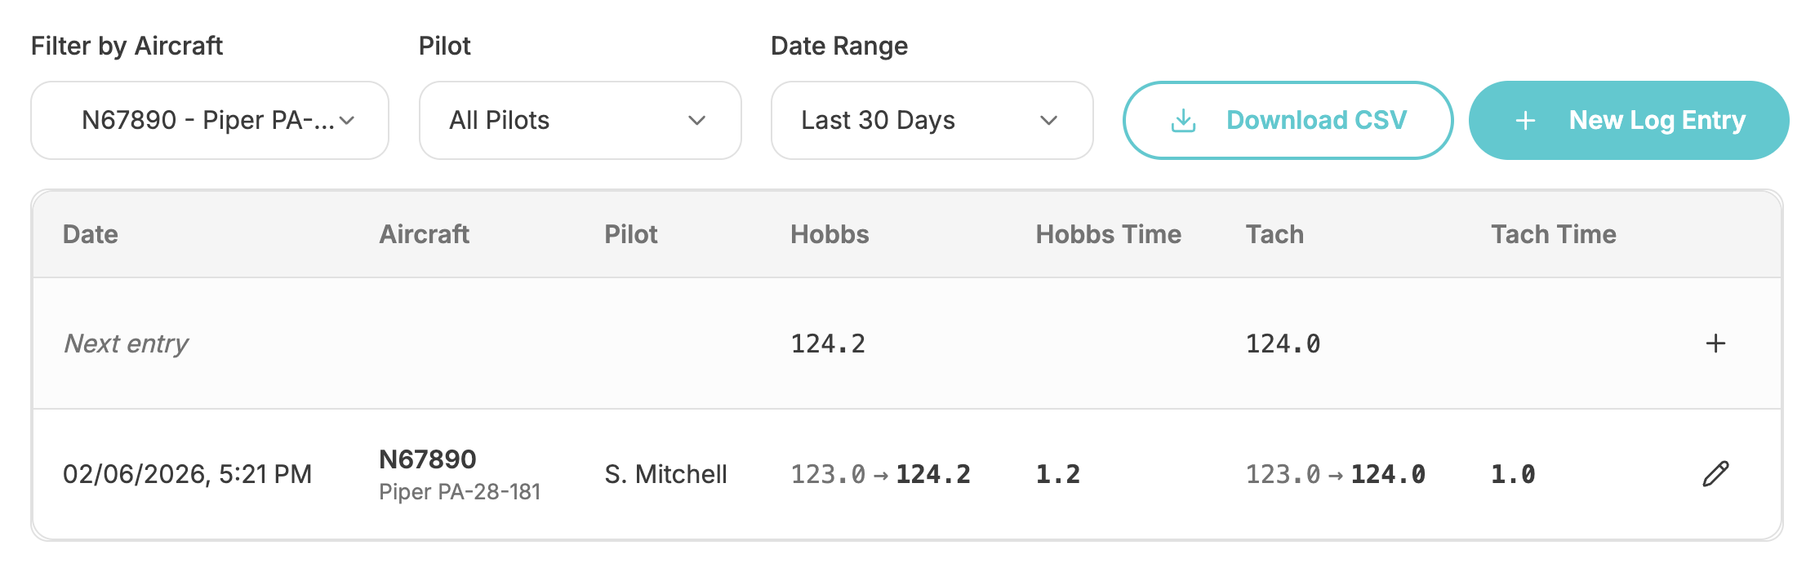The image size is (1806, 563).
Task: Click the S. Mitchell pilot name
Action: click(x=665, y=474)
